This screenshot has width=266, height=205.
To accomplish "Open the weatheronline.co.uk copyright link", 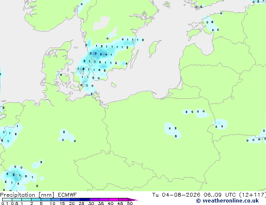I will coord(227,201).
